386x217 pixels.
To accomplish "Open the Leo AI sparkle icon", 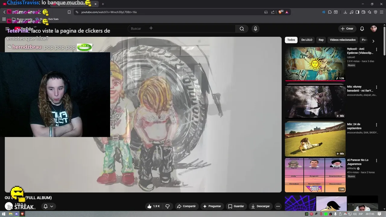I will click(369, 12).
